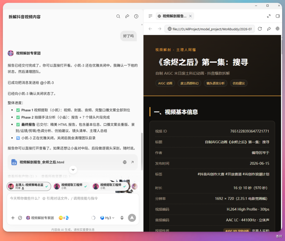The width and height of the screenshot is (285, 241).
Task: Click the author value 编导厉岑于
Action: [x=260, y=153]
